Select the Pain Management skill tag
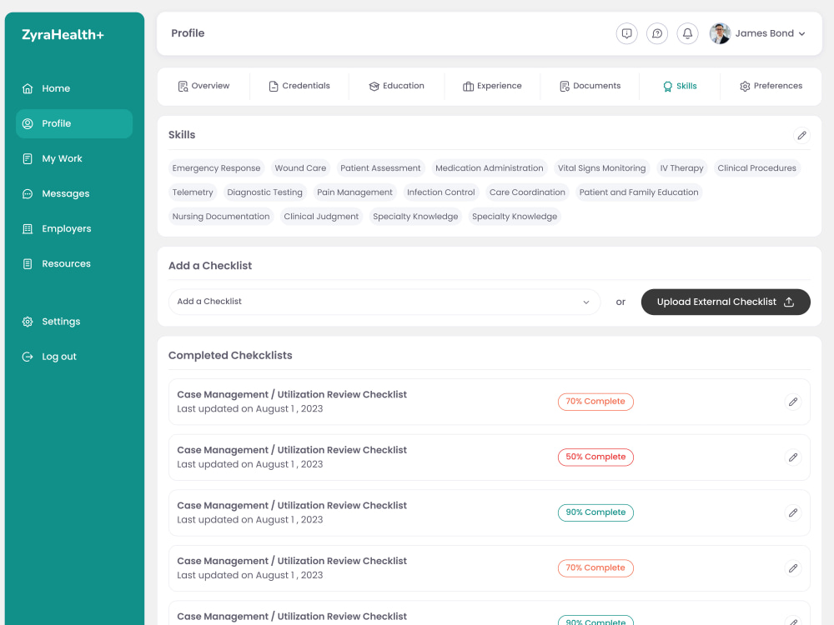This screenshot has height=625, width=834. pyautogui.click(x=354, y=192)
